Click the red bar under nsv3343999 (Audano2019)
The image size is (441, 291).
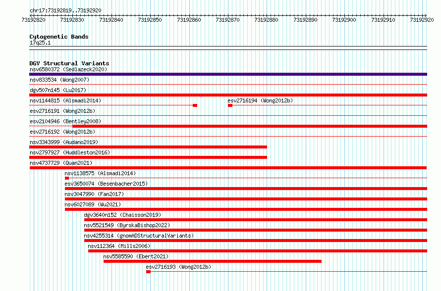click(148, 147)
